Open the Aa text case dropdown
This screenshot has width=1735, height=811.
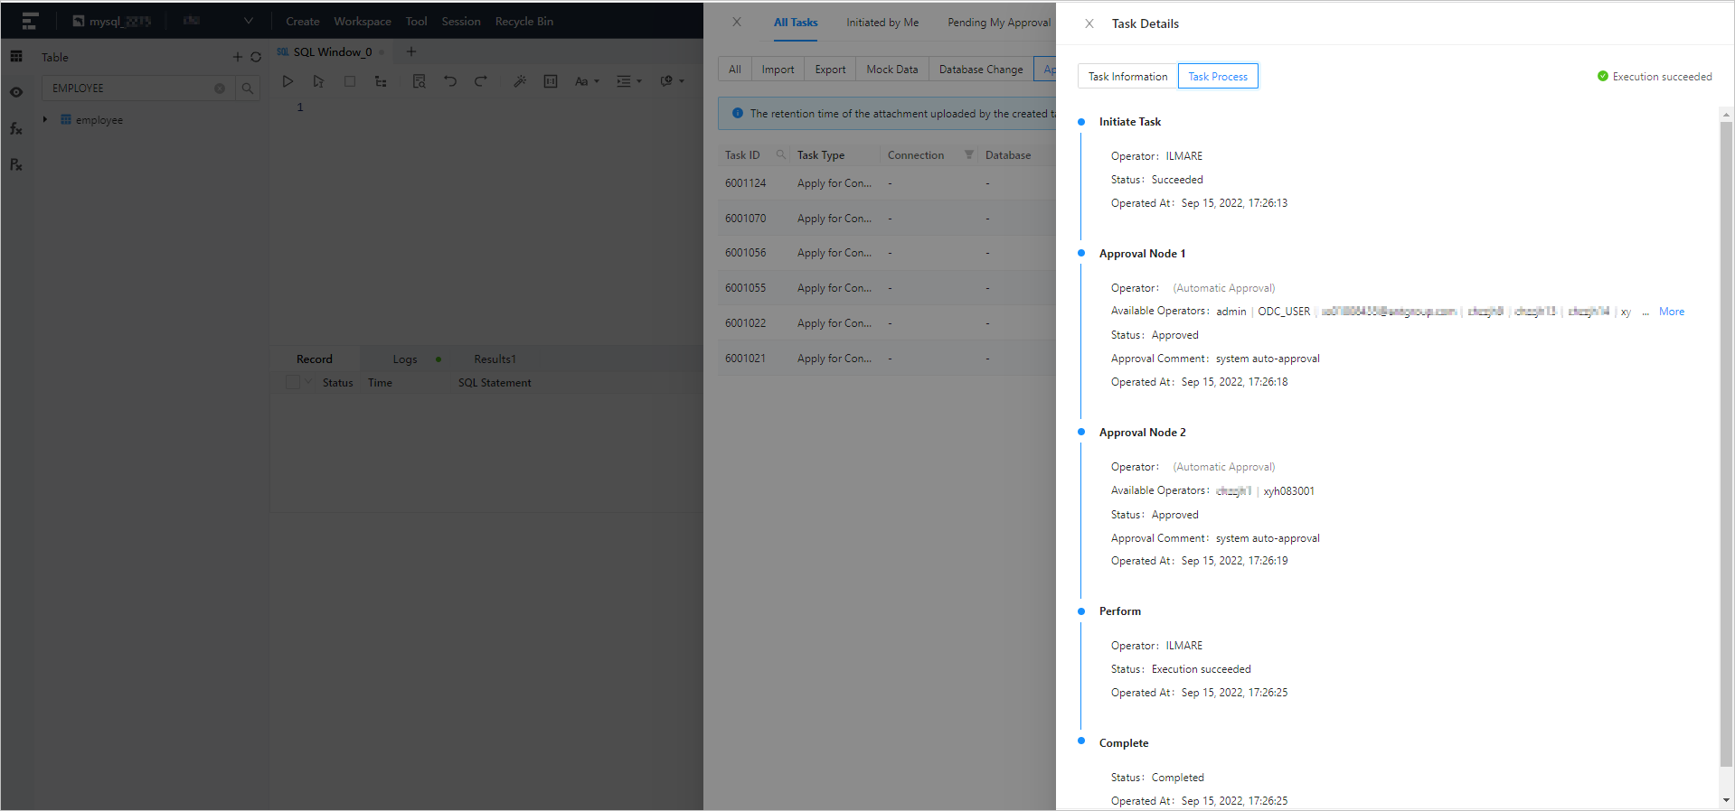pyautogui.click(x=586, y=81)
